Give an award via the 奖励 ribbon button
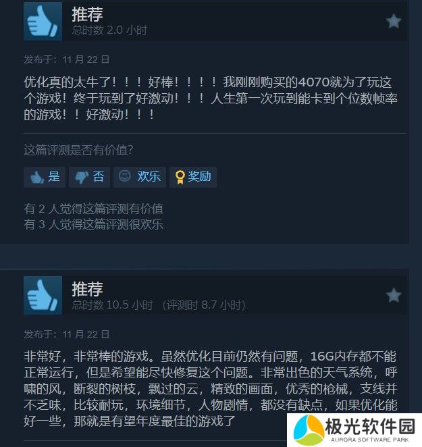 pyautogui.click(x=193, y=177)
